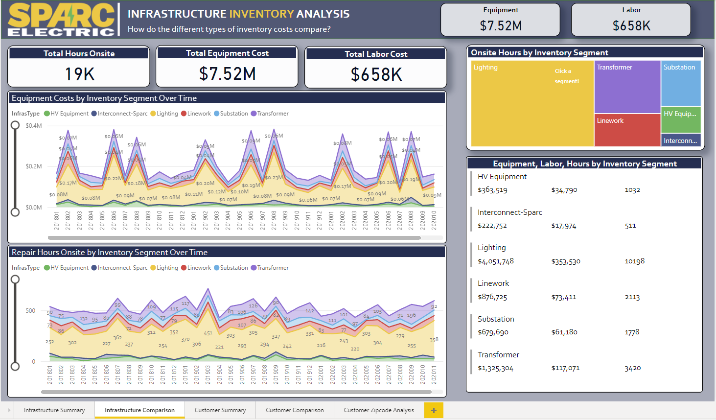Click the page navigation arrow beside the tabs

click(9, 410)
